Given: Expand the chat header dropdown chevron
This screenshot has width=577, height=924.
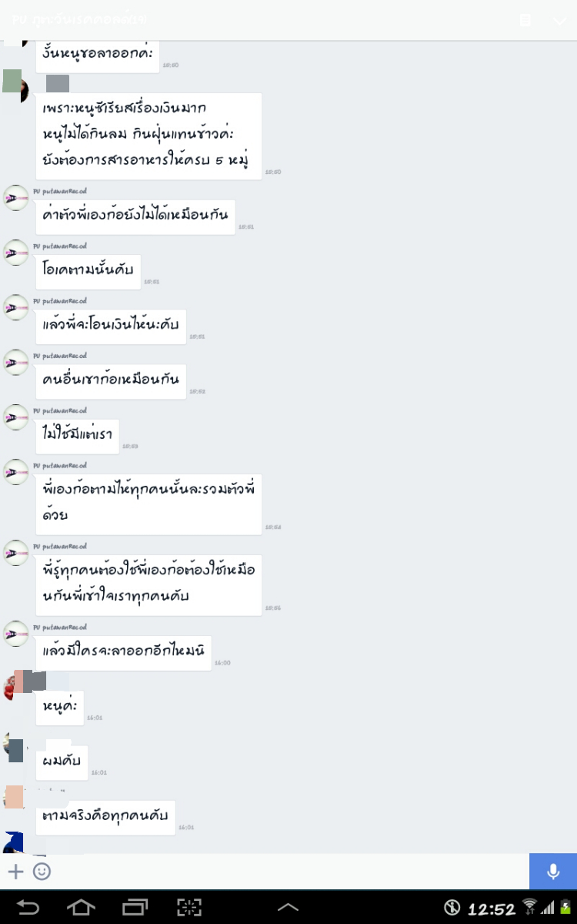Looking at the screenshot, I should pos(560,21).
